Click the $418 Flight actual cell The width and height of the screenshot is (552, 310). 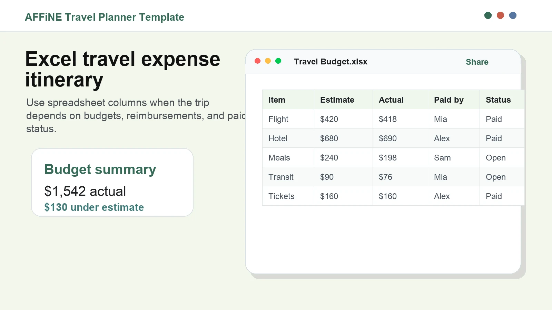click(400, 119)
